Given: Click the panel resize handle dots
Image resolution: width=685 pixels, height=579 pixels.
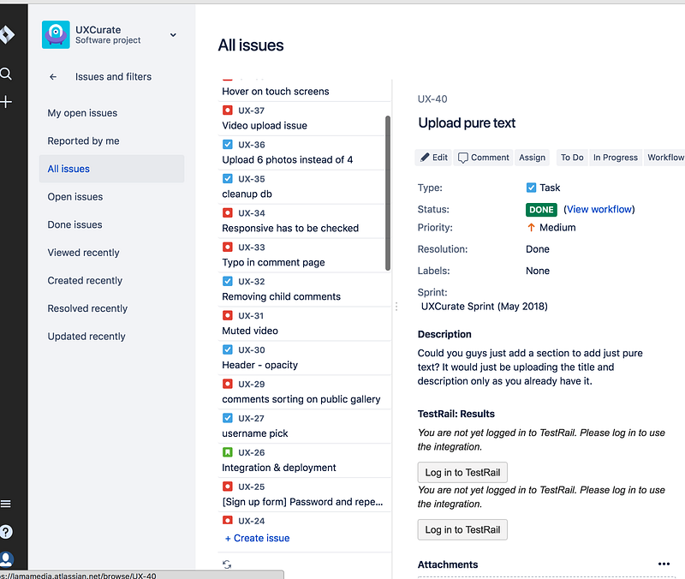Looking at the screenshot, I should [x=396, y=307].
